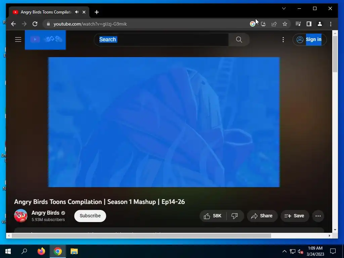Image resolution: width=344 pixels, height=258 pixels.
Task: Open Windows Start menu
Action: (x=8, y=251)
